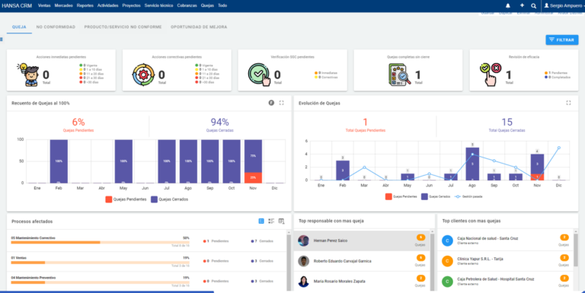Click the 94% Quejas Cerradas value
Screen dimensions: 585x293
(x=219, y=122)
